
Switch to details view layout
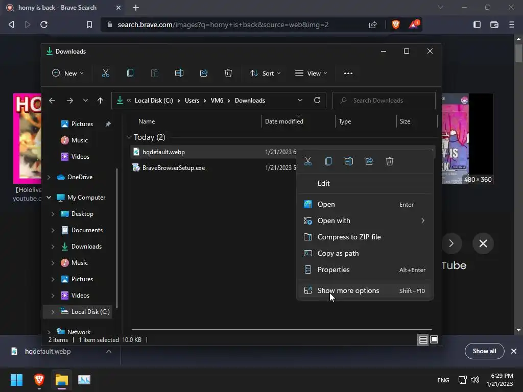coord(423,339)
